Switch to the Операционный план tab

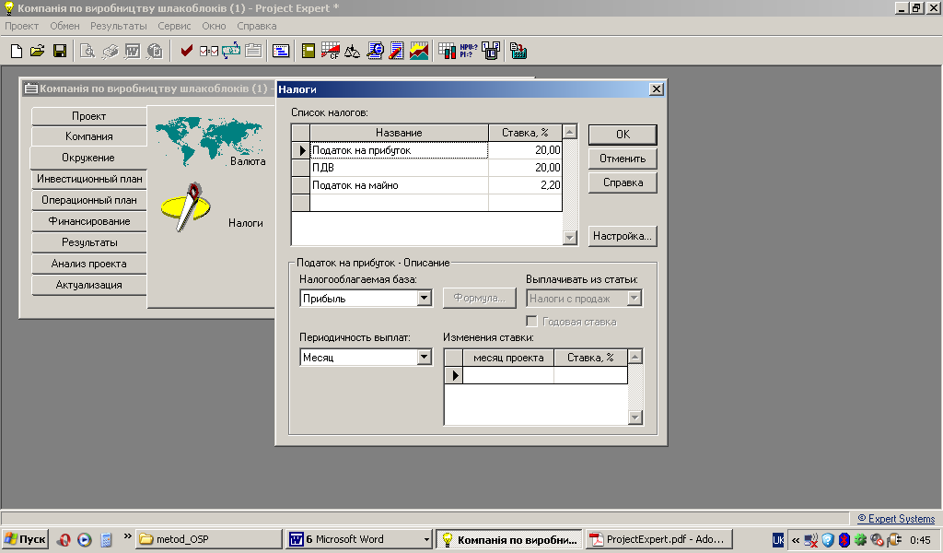(89, 200)
